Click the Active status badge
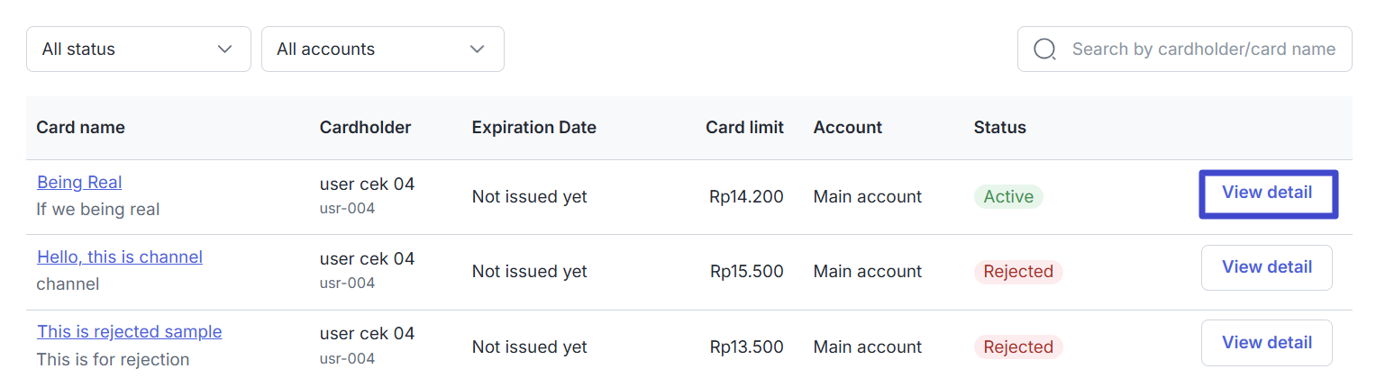 (x=1008, y=196)
